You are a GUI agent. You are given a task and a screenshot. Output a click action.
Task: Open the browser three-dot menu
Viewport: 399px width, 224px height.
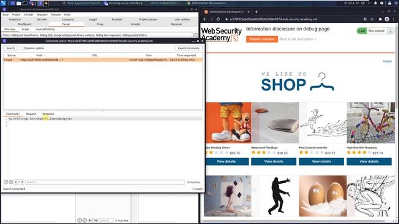point(393,19)
